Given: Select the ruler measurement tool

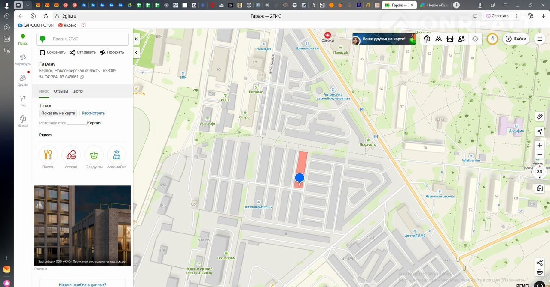Looking at the screenshot, I should [540, 117].
